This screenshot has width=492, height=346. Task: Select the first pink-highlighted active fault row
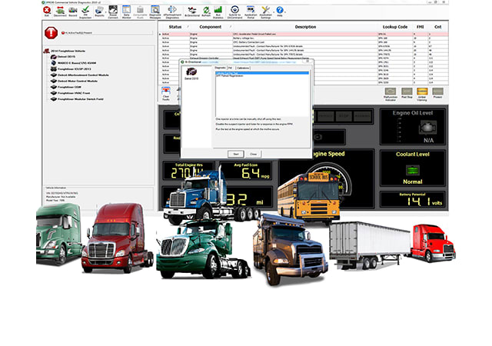pyautogui.click(x=303, y=34)
